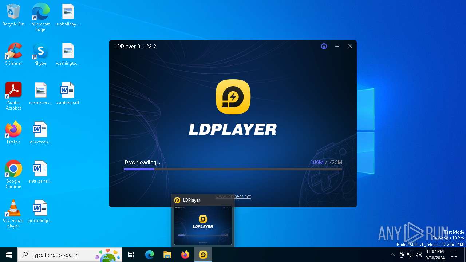
Task: Select the providingo... Word document icon
Action: (x=40, y=212)
